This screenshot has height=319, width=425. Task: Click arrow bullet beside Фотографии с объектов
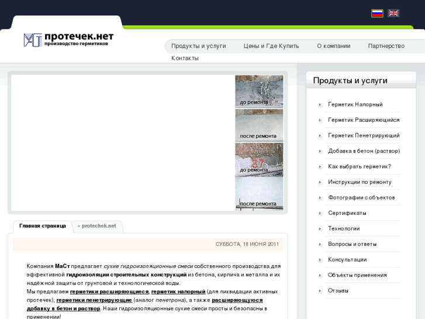pos(320,198)
